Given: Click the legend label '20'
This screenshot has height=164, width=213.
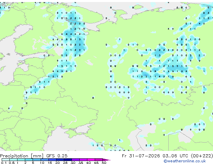Looking at the screenshot, I should tap(57, 163).
